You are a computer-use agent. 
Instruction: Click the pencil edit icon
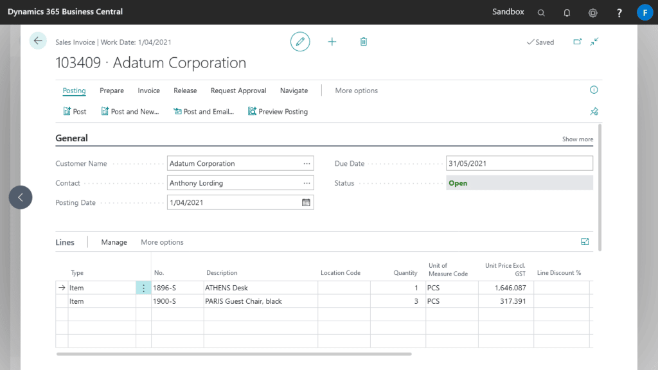click(x=300, y=42)
